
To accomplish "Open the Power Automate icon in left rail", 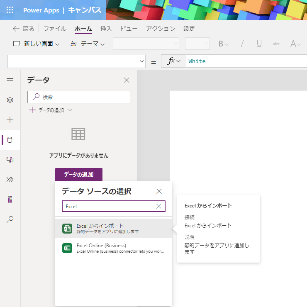I will click(10, 179).
